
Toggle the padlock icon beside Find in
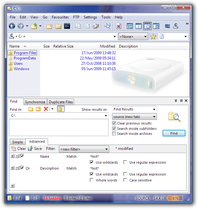61,109
